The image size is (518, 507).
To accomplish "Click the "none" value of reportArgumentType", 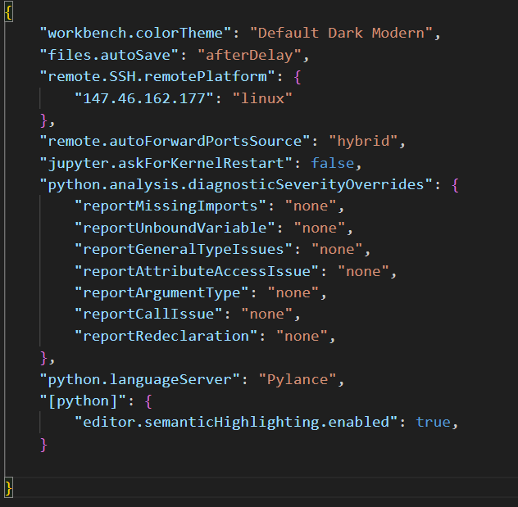I will coord(293,292).
